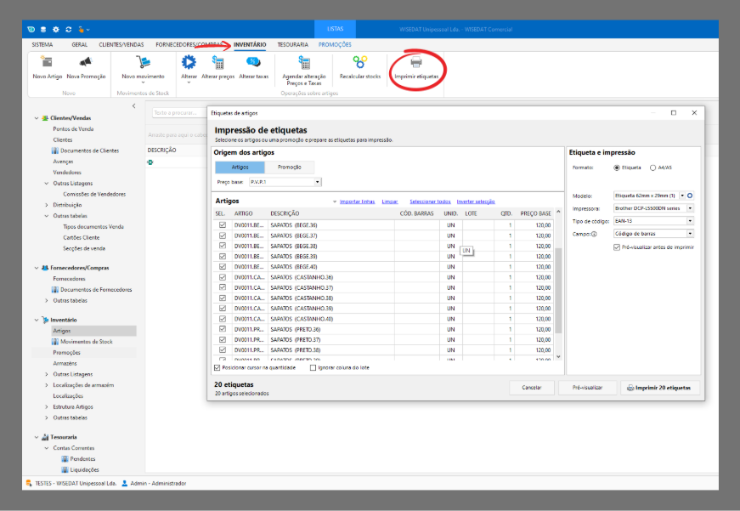Select the A4/A5 format radio button
Viewport: 740px width, 511px height.
tap(652, 167)
